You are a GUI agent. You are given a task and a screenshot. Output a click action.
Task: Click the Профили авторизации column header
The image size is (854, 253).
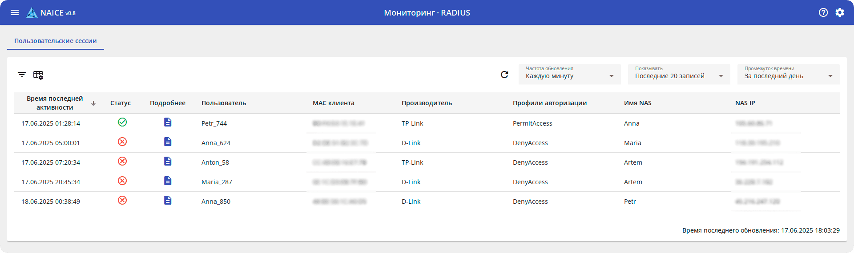(550, 103)
